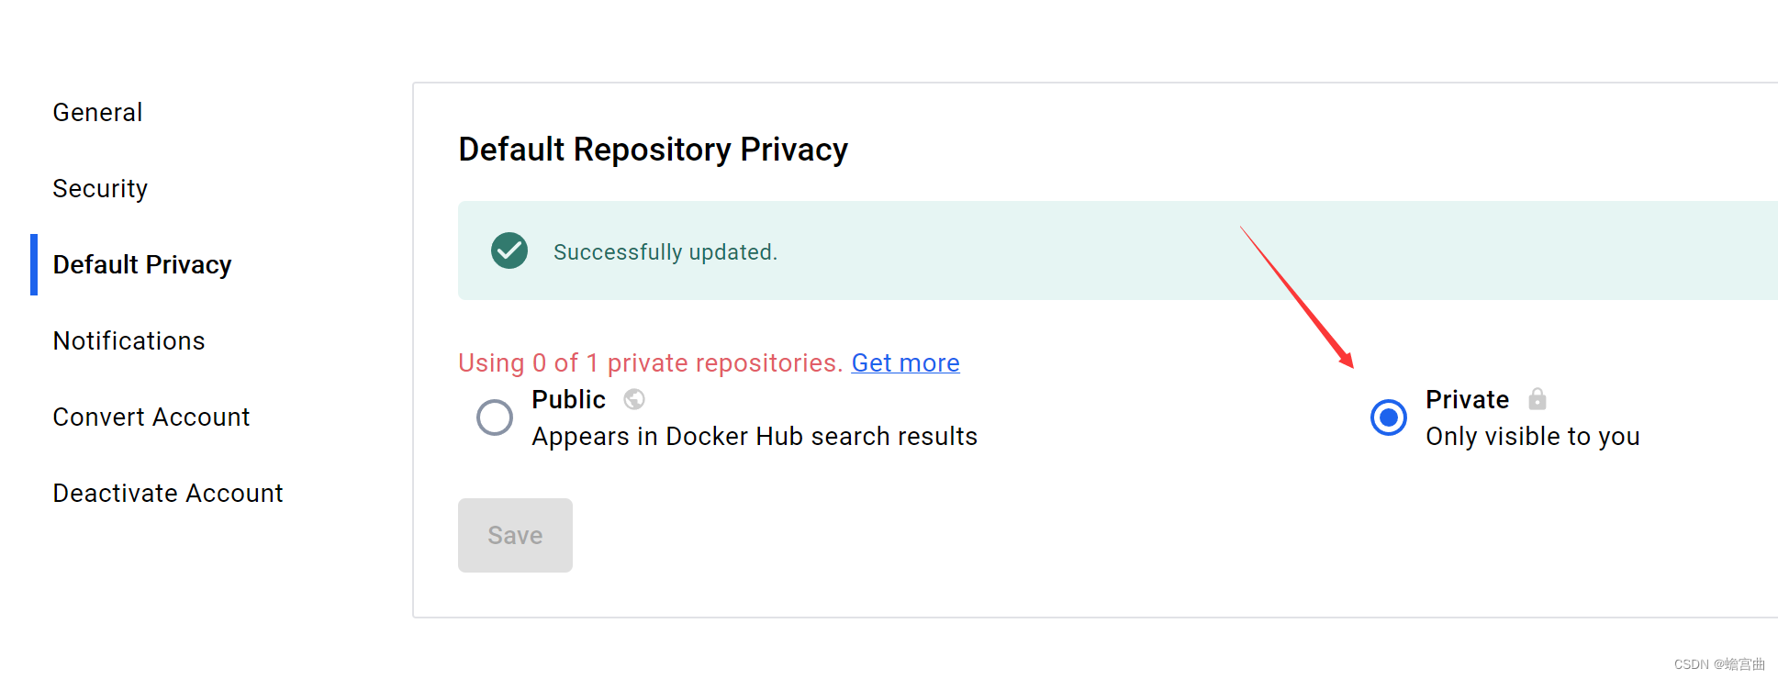Click the green success checkmark icon
The width and height of the screenshot is (1778, 679).
(509, 250)
